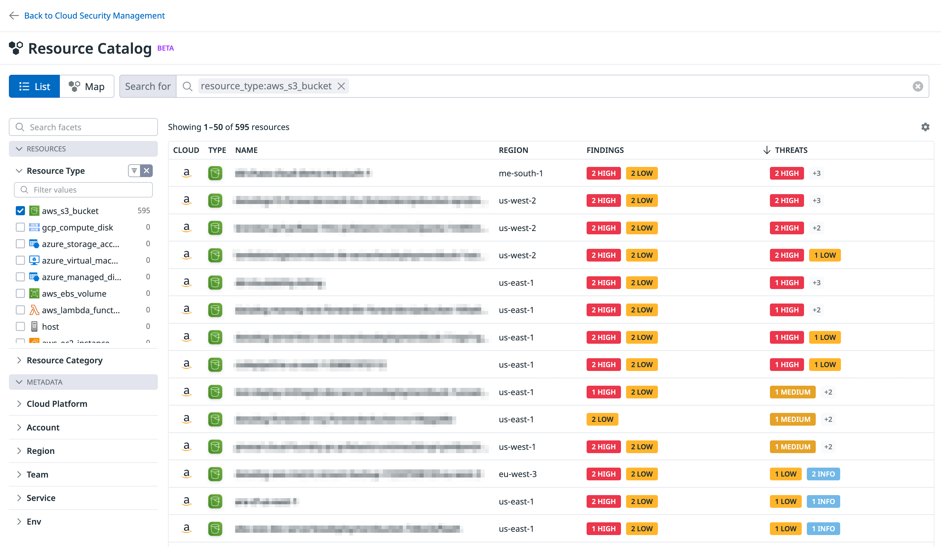Image resolution: width=941 pixels, height=547 pixels.
Task: Select the filter icon next to Resource Type
Action: tap(134, 170)
